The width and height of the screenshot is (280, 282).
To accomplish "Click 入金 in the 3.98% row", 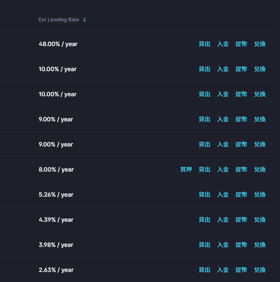I will click(x=223, y=245).
